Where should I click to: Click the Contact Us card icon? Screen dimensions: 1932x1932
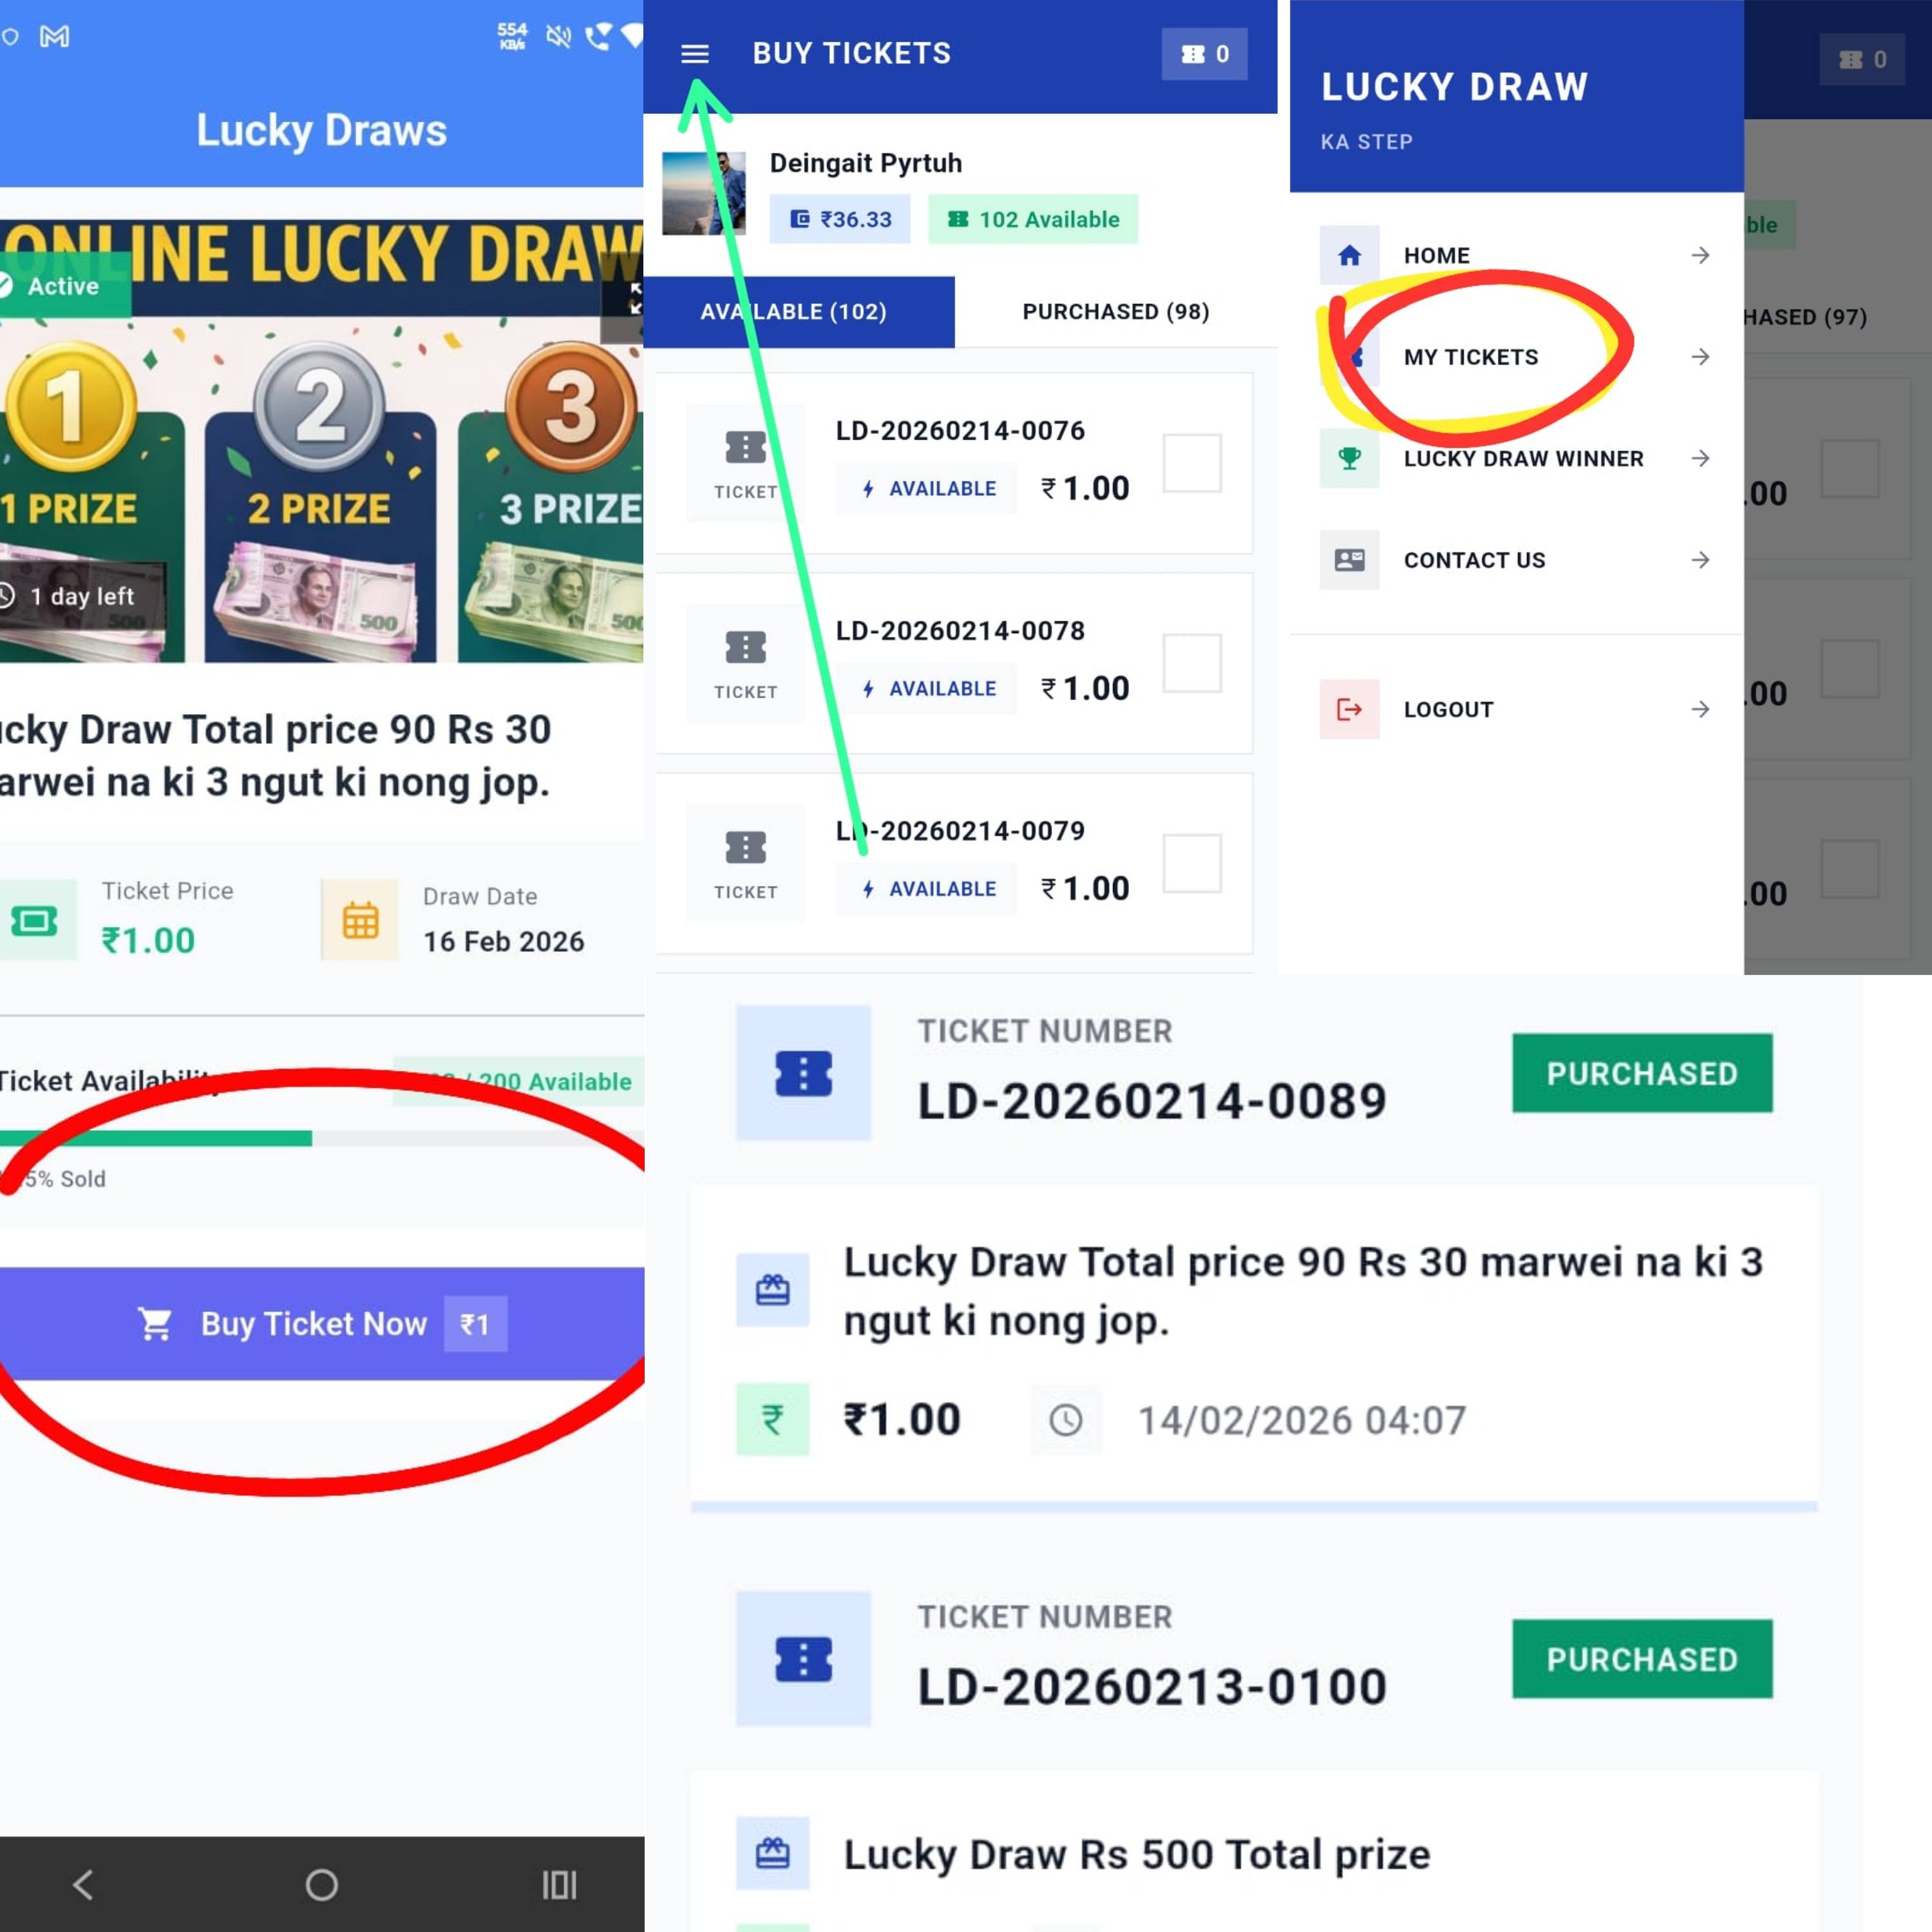coord(1349,560)
